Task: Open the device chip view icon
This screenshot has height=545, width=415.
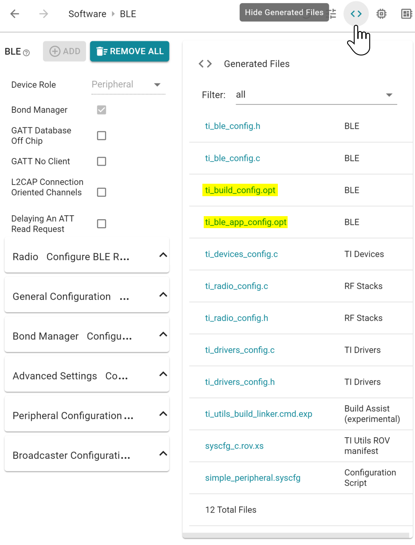Action: (x=381, y=14)
